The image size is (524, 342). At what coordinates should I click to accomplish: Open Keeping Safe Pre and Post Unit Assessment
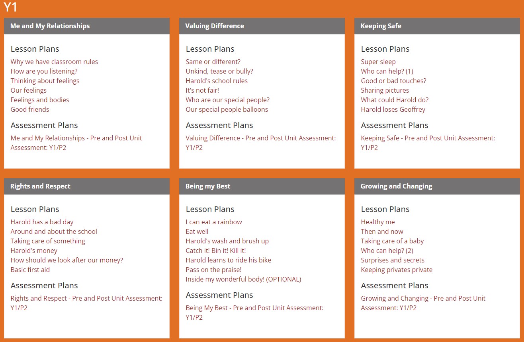pyautogui.click(x=428, y=143)
